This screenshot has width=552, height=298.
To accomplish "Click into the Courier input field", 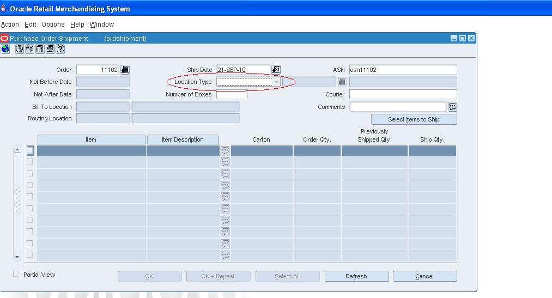I will coord(403,94).
